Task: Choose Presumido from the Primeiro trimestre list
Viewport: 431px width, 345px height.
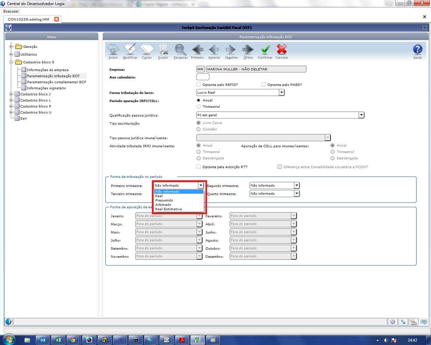Action: [179, 200]
